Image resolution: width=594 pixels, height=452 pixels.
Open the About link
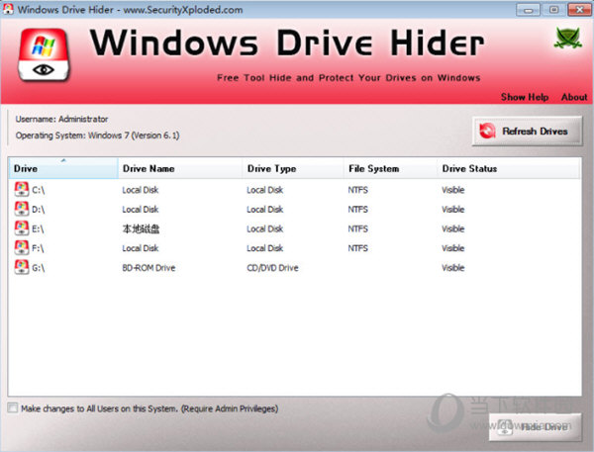click(x=574, y=97)
